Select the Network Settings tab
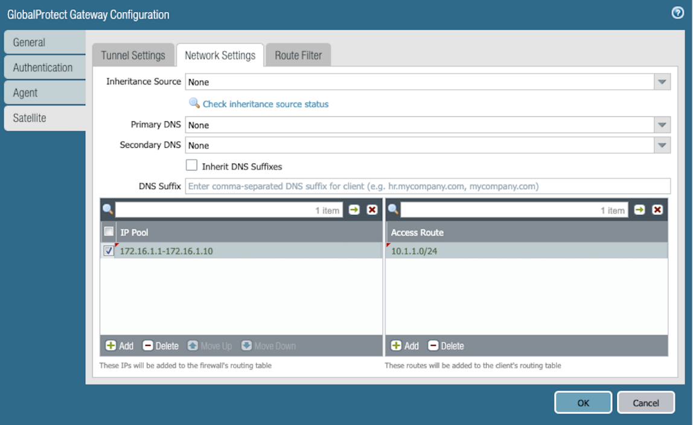The image size is (693, 425). click(220, 55)
